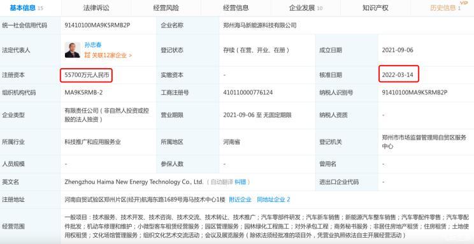Open 附近企业 nearby companies link
474x244 pixels.
(x=240, y=199)
